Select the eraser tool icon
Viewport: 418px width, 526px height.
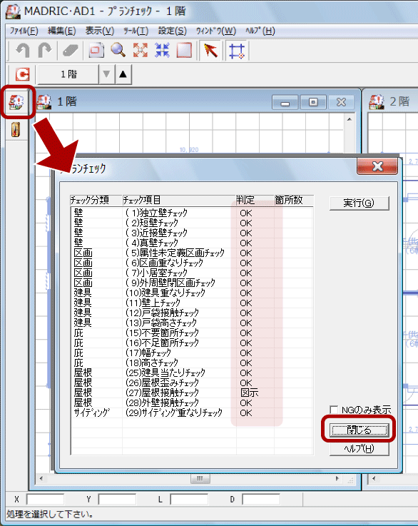tap(71, 51)
